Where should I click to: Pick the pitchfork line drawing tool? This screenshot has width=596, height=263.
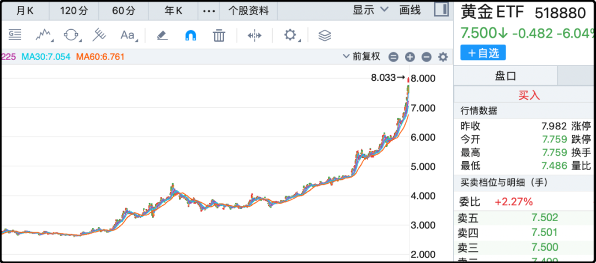pos(99,35)
